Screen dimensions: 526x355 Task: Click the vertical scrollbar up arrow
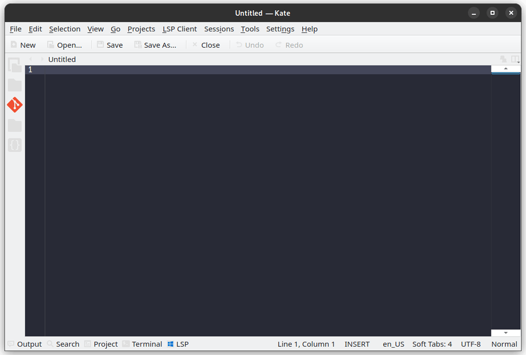(x=506, y=68)
